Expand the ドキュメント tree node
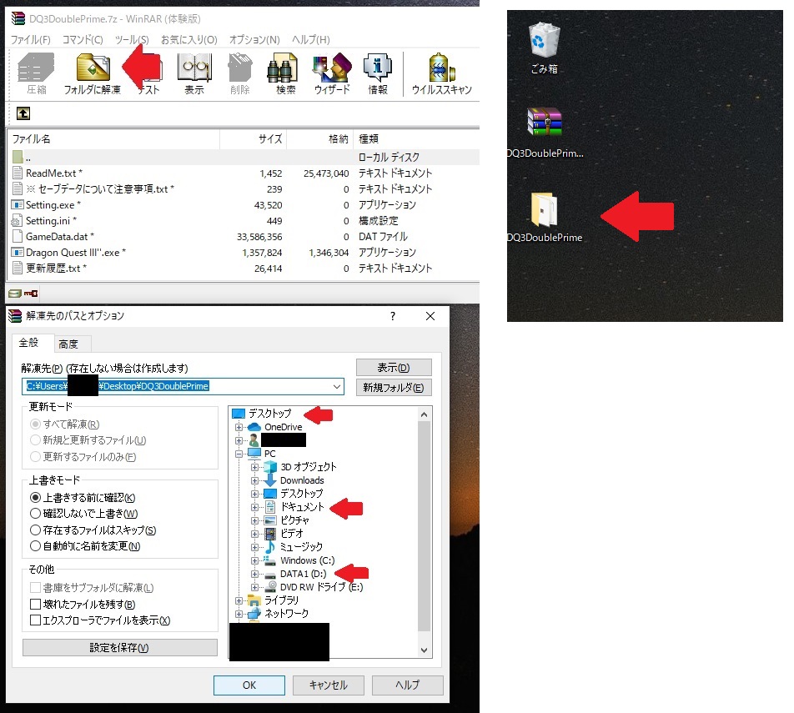This screenshot has height=713, width=794. [255, 507]
